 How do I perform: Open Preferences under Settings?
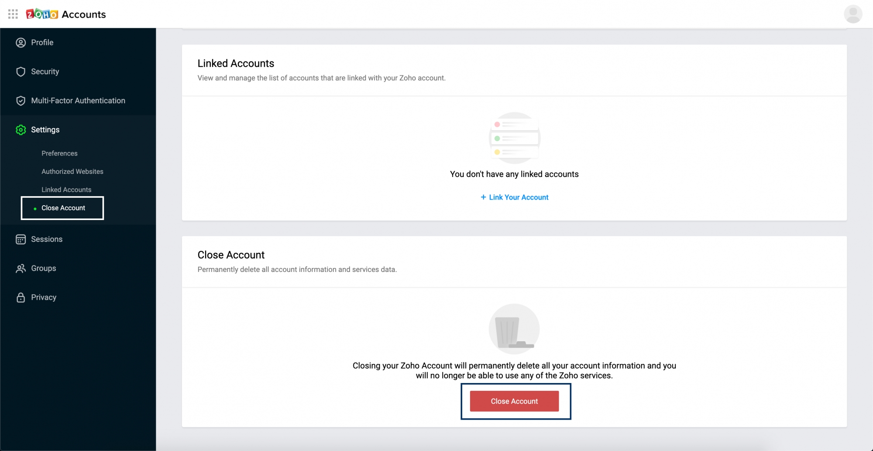(x=59, y=153)
